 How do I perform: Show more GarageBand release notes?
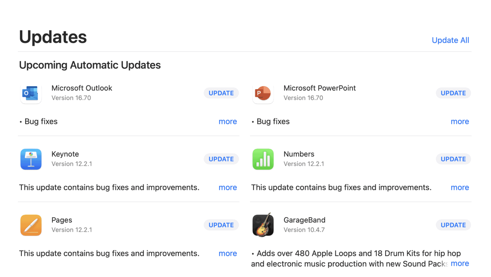[460, 264]
